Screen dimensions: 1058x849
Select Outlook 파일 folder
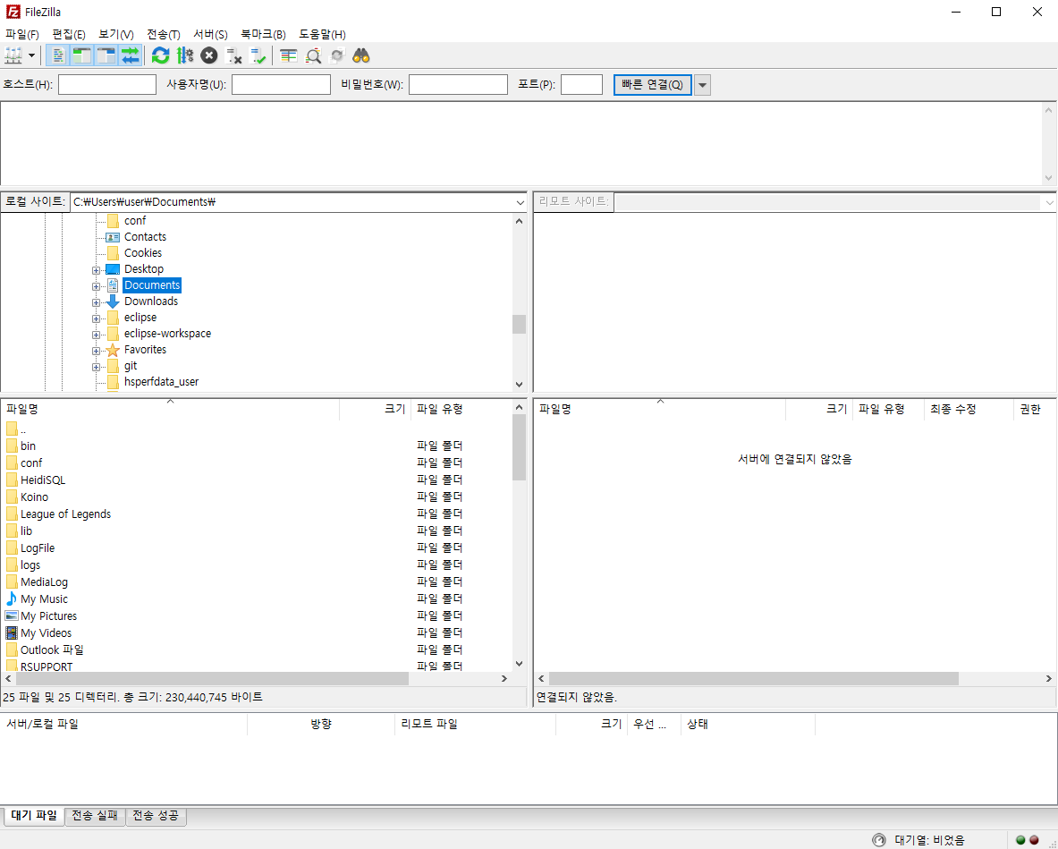coord(52,649)
